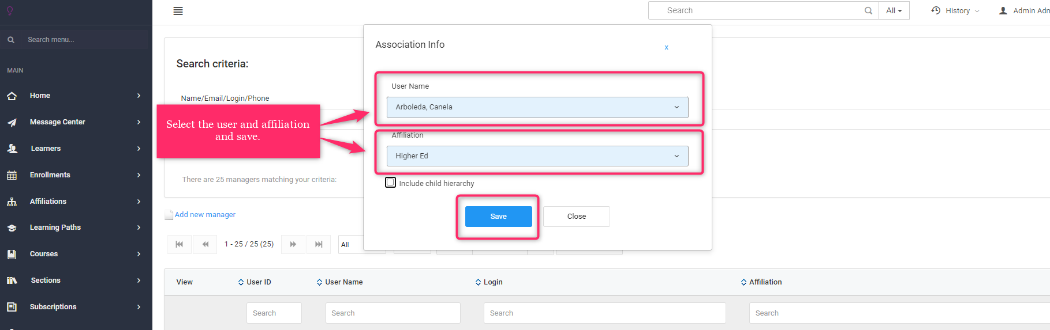Open the User Name dropdown
This screenshot has height=330, width=1050.
537,107
